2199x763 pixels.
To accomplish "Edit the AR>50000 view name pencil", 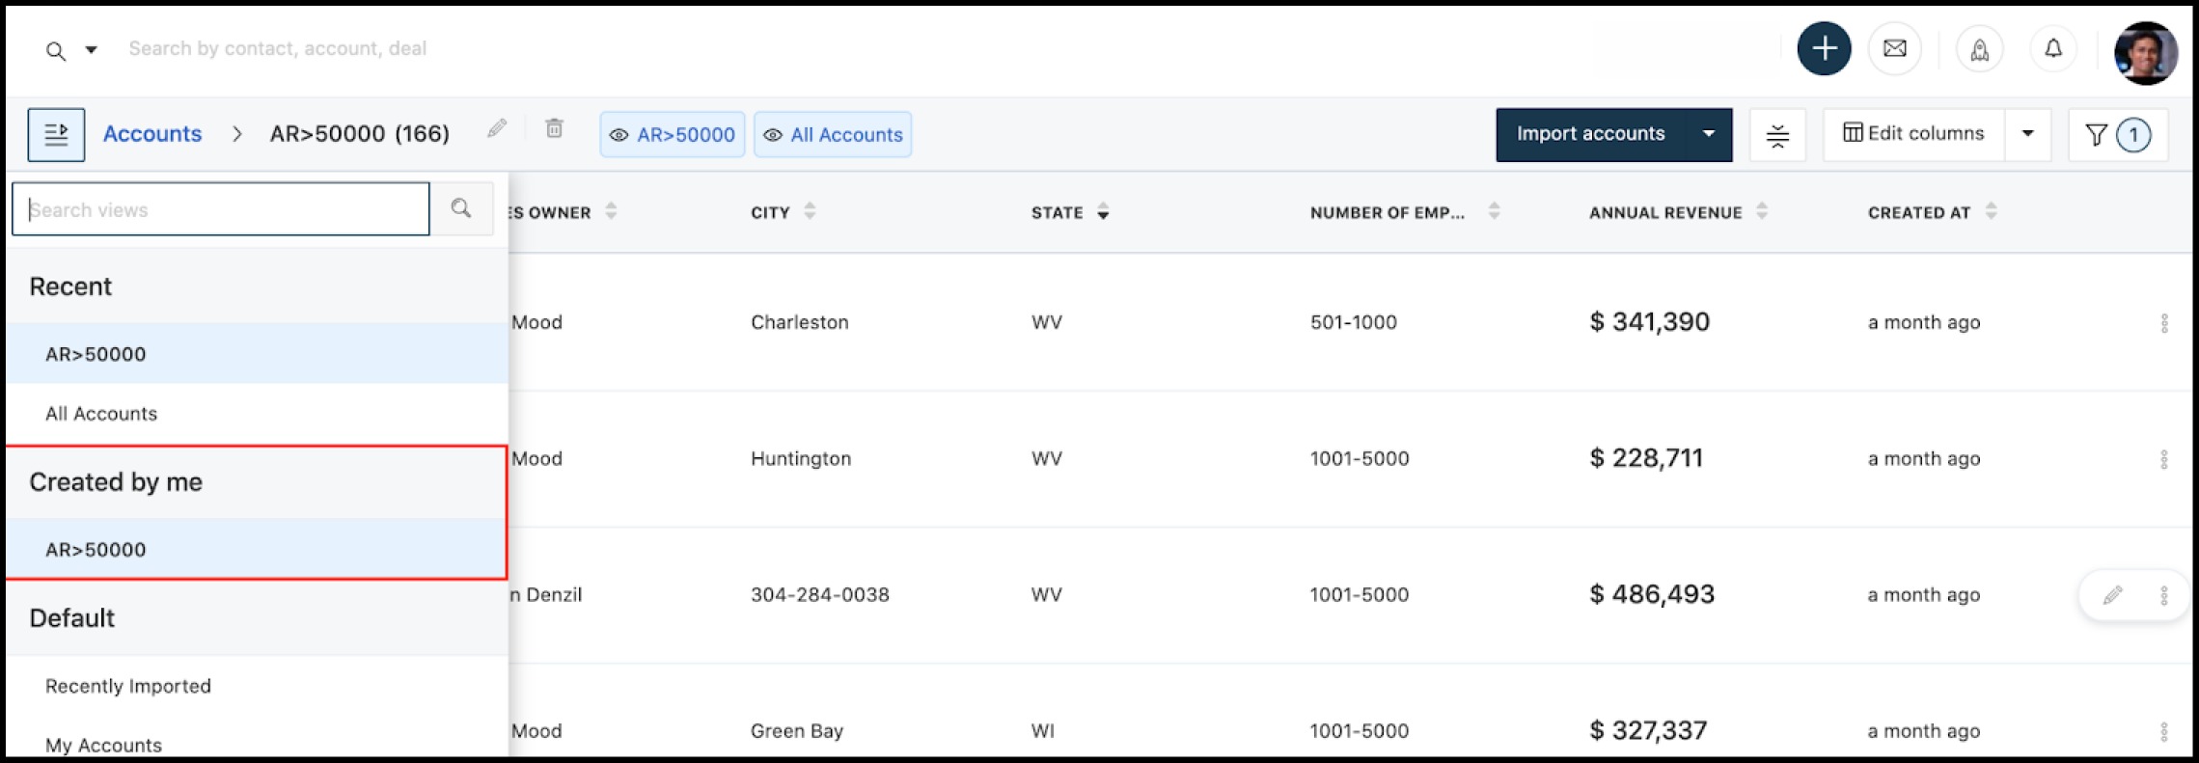I will click(497, 128).
